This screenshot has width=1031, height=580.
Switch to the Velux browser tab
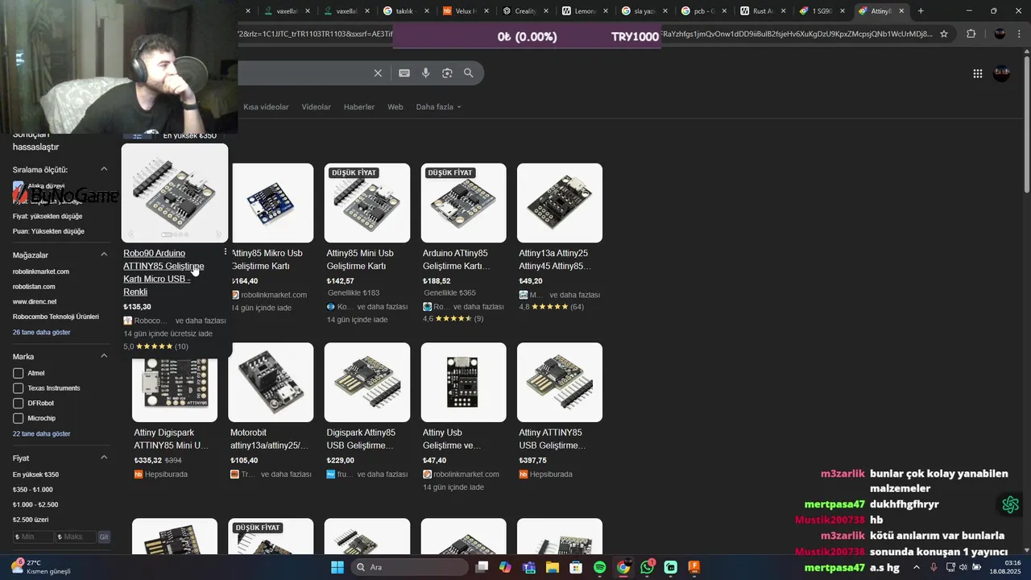point(466,11)
